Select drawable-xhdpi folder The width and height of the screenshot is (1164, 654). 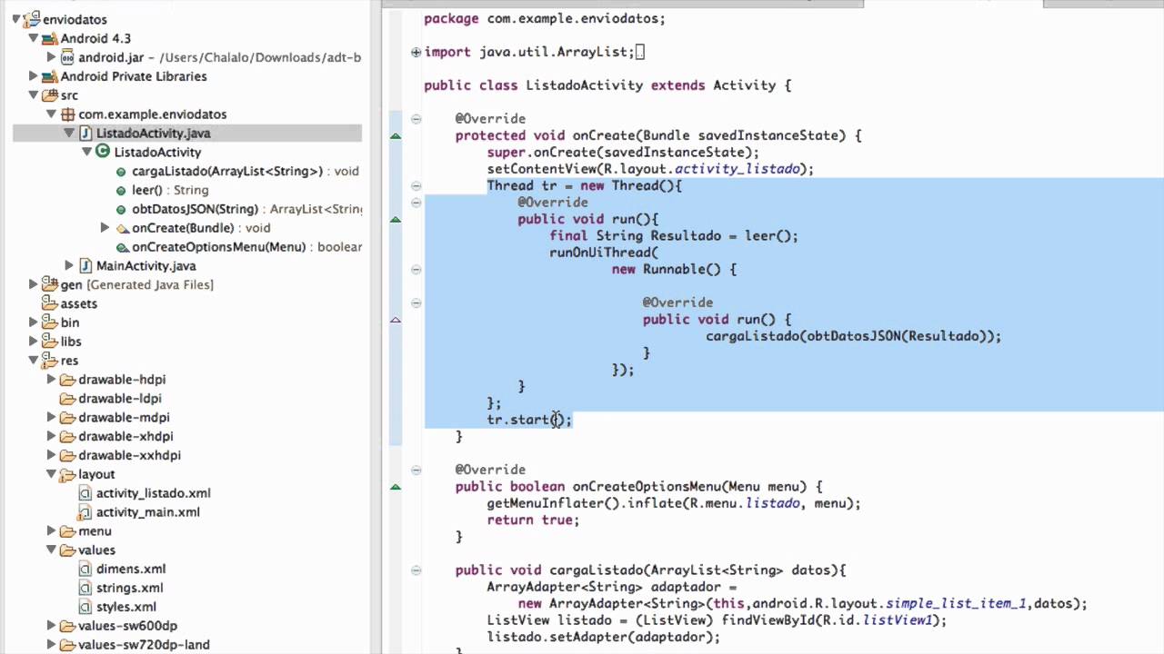click(x=125, y=436)
